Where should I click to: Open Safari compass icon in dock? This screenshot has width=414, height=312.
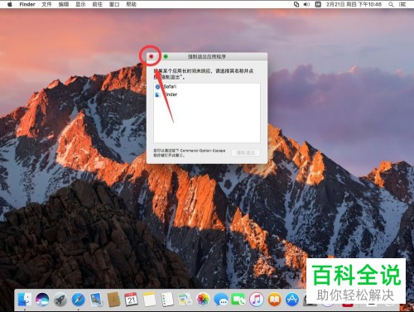(78, 300)
